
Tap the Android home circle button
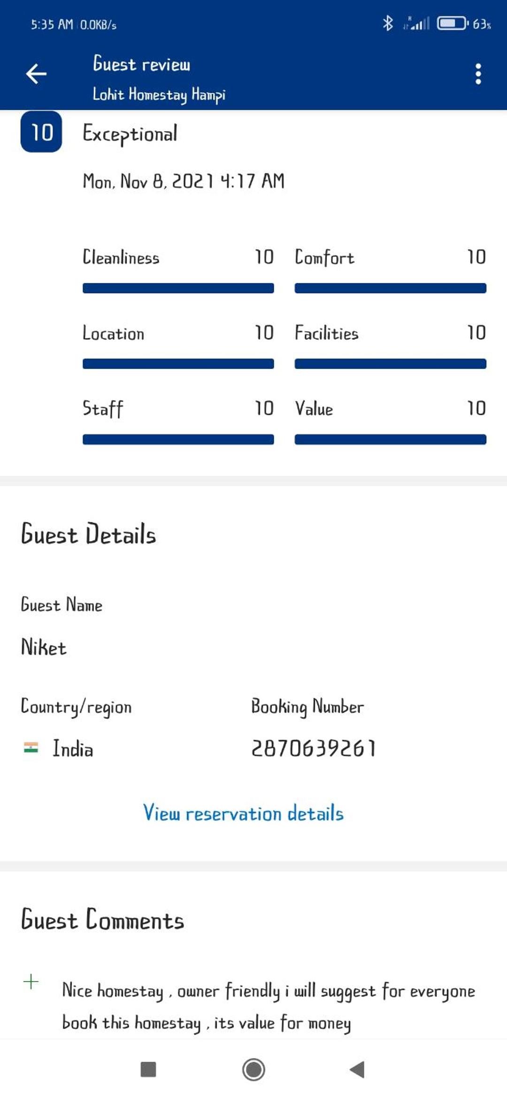pos(253,1069)
